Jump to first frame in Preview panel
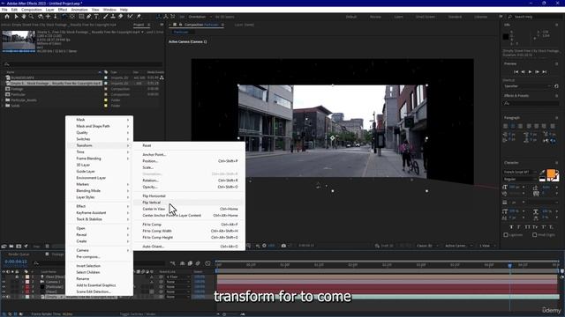Viewport: 565px width, 317px height. coord(516,72)
